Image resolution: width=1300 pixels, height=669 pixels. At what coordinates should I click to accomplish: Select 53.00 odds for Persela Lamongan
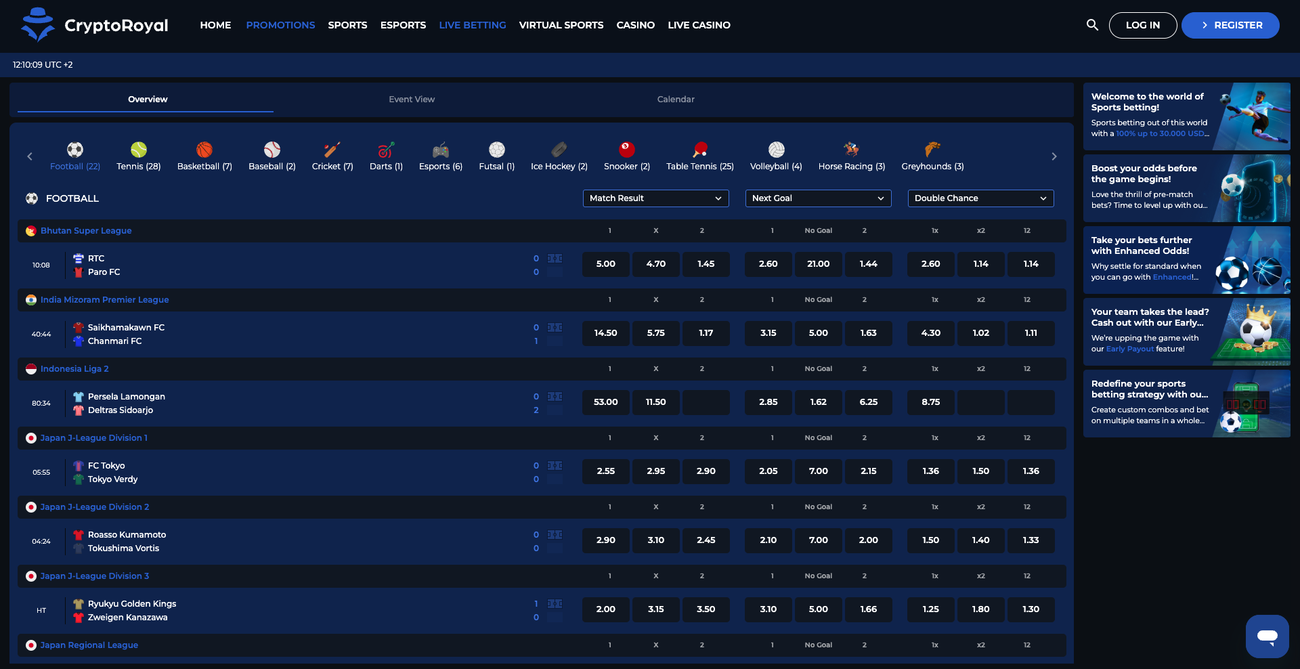606,402
